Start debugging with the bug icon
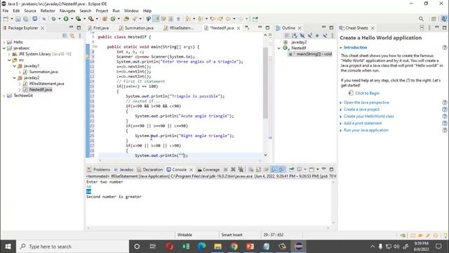The width and height of the screenshot is (449, 253). click(53, 19)
